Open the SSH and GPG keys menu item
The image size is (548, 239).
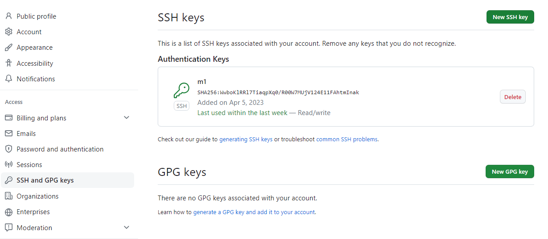(x=67, y=180)
